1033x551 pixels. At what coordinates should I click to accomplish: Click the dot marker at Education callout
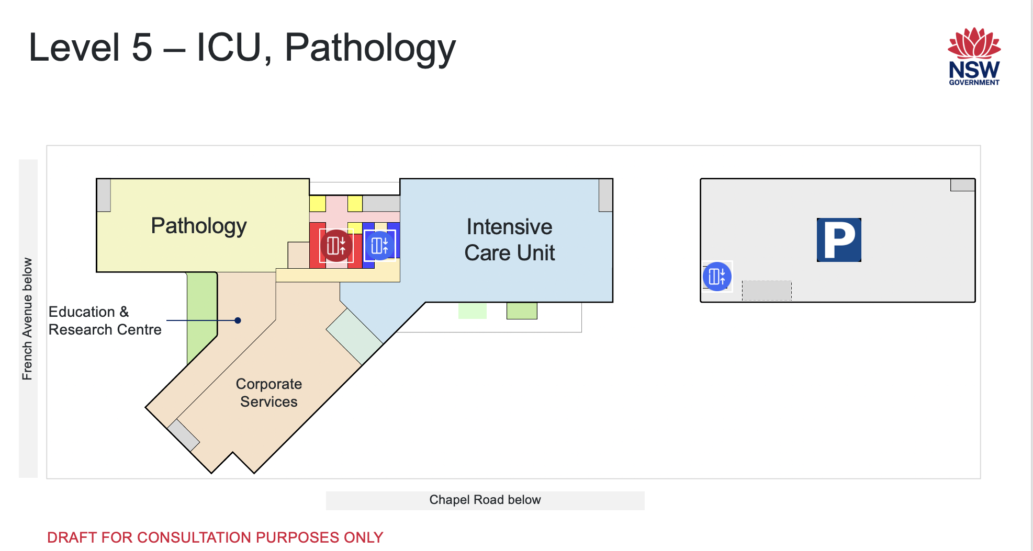pos(238,320)
